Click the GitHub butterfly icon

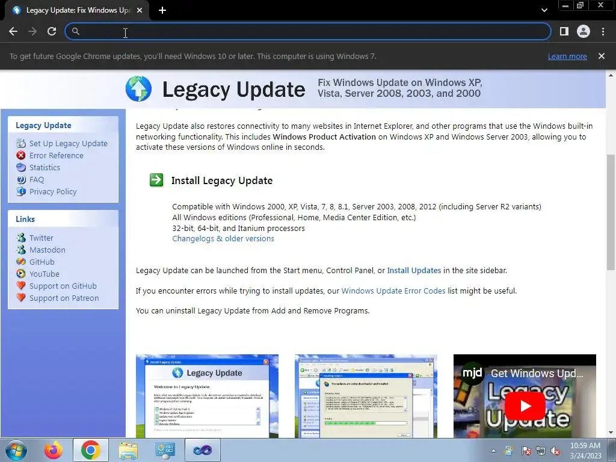click(x=21, y=262)
